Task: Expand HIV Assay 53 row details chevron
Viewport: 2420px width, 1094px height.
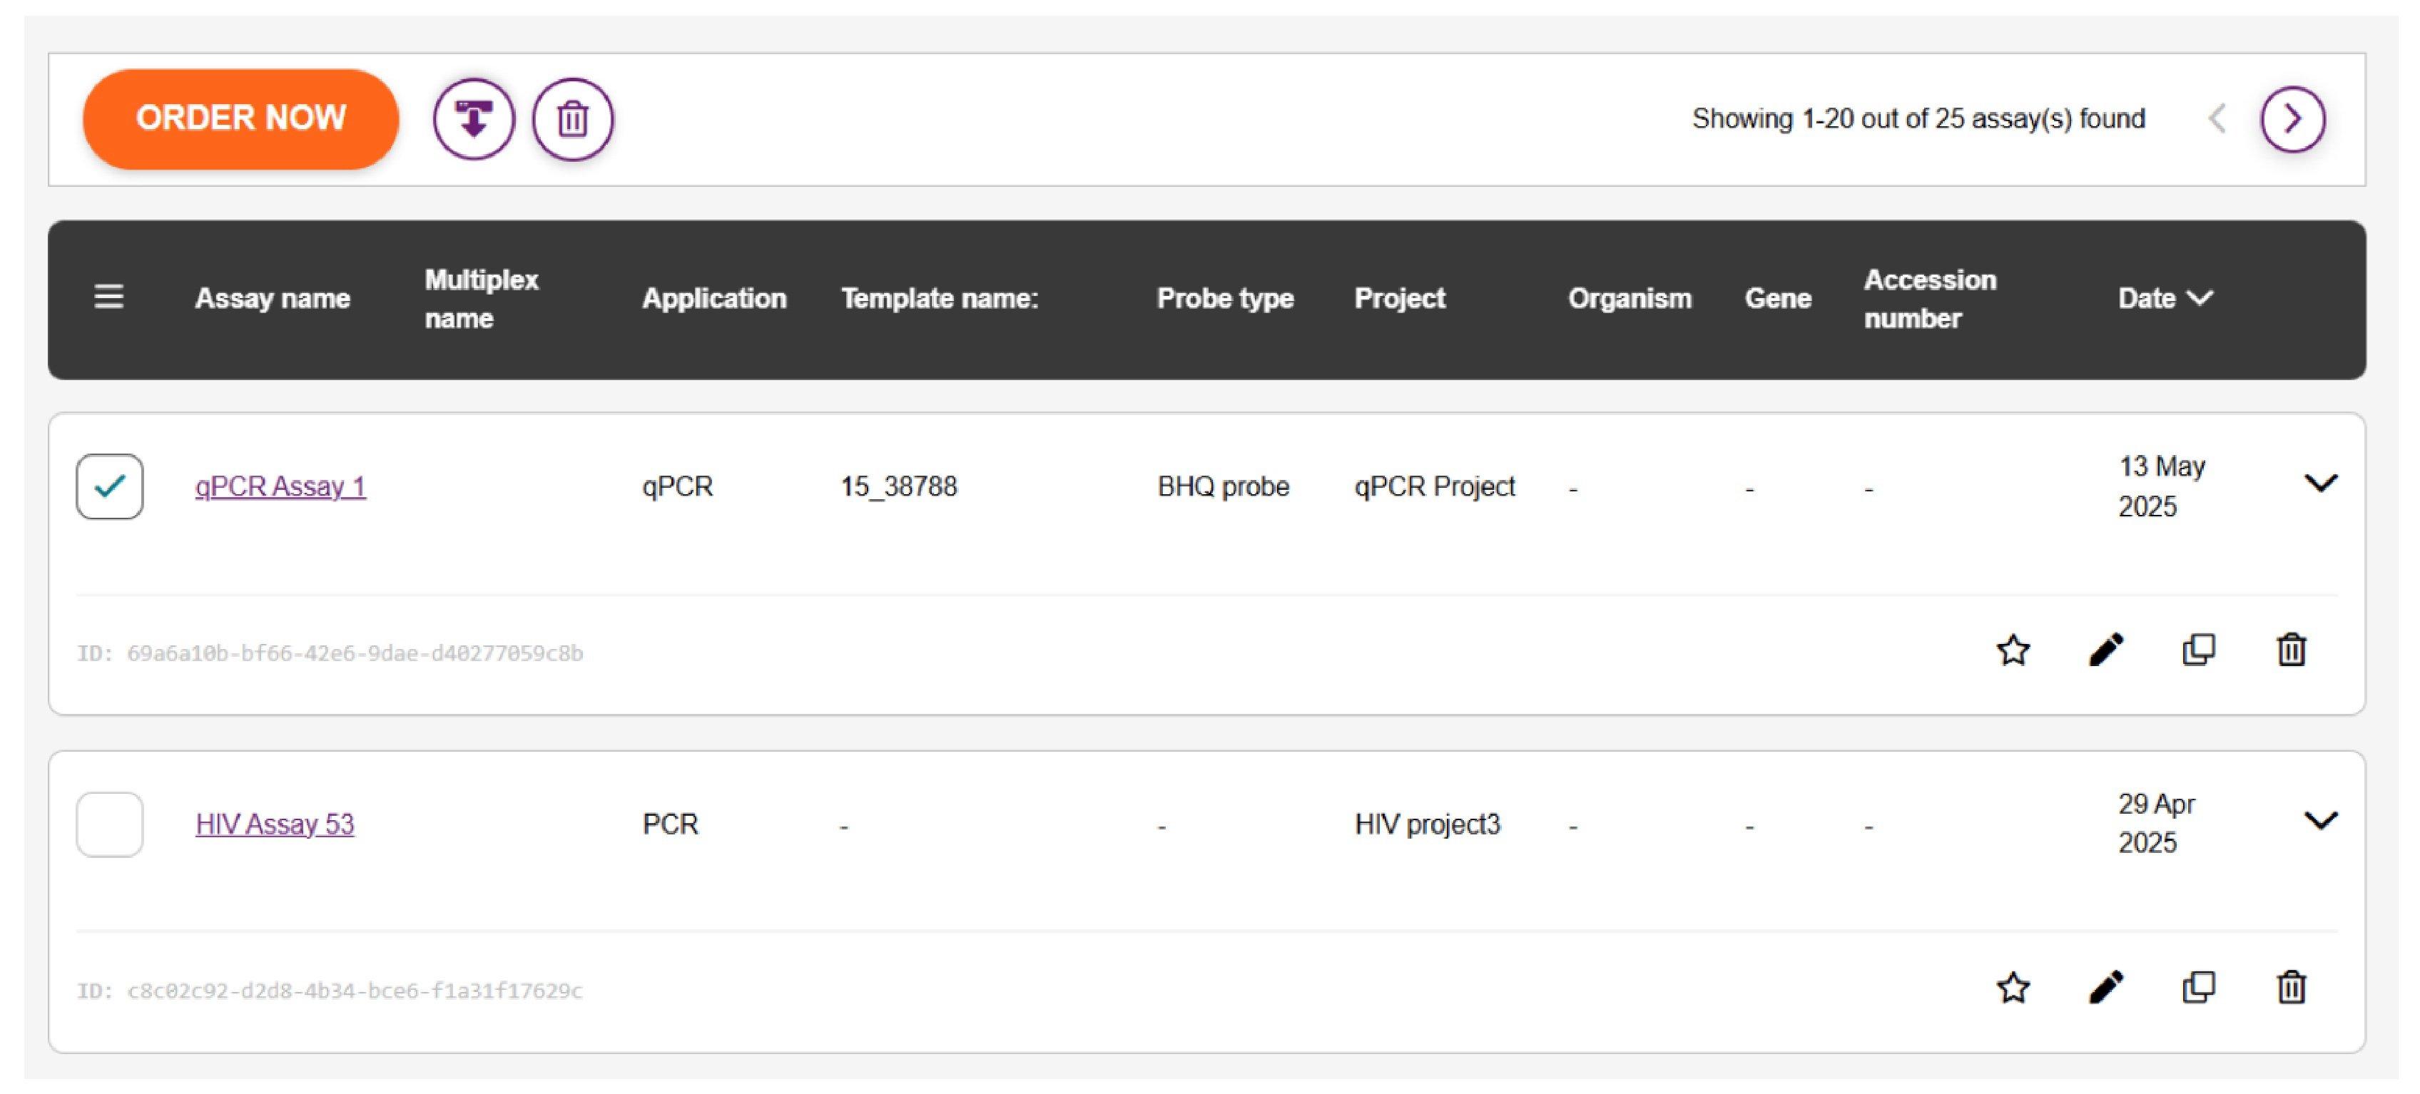Action: pos(2320,821)
